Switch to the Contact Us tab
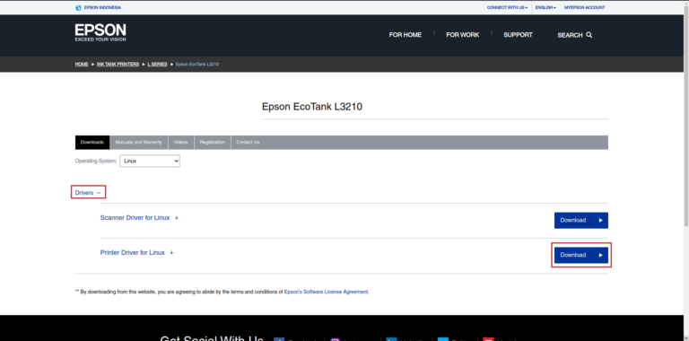 pyautogui.click(x=248, y=143)
